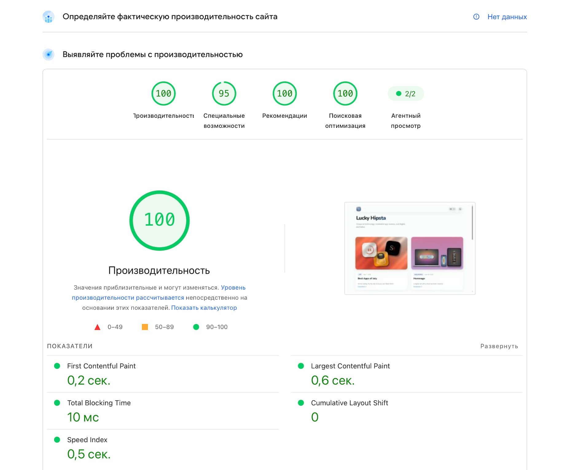Click the 10 мс blocking time value
This screenshot has height=470, width=567.
coord(83,417)
